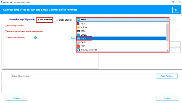Check the Skip Previous Migration option

coord(6,37)
